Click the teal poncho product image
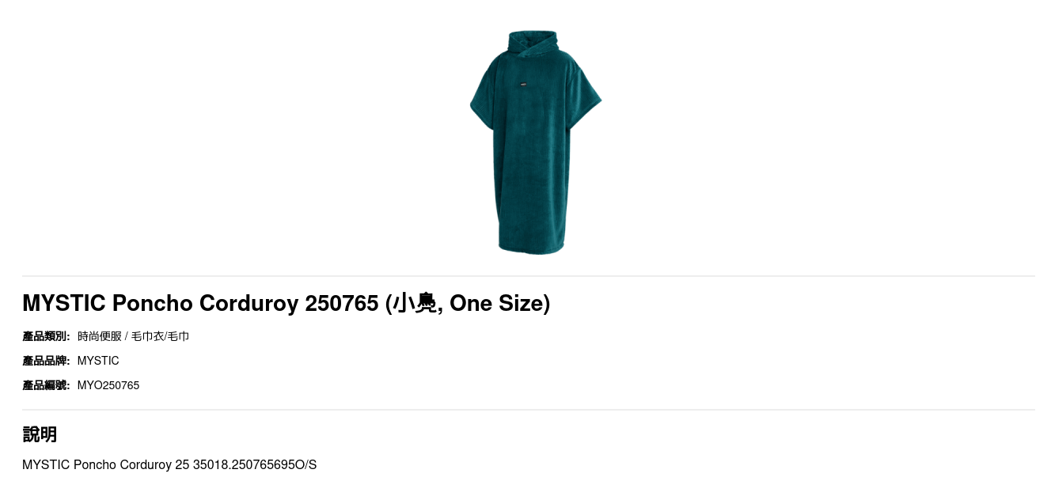 (x=536, y=142)
